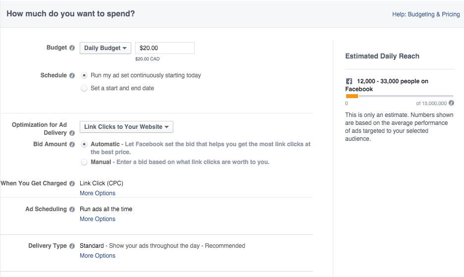Click the $20.00 budget amount field

pyautogui.click(x=164, y=48)
